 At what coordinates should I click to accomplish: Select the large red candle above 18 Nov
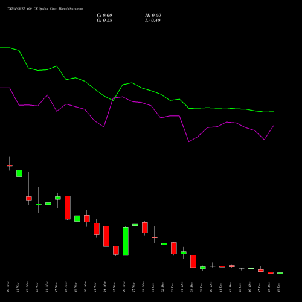point(68,207)
